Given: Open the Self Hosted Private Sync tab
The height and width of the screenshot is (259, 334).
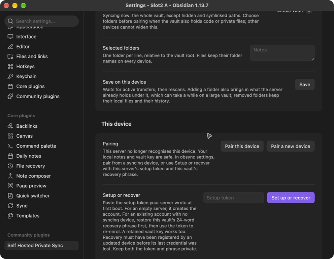Looking at the screenshot, I should pyautogui.click(x=42, y=246).
